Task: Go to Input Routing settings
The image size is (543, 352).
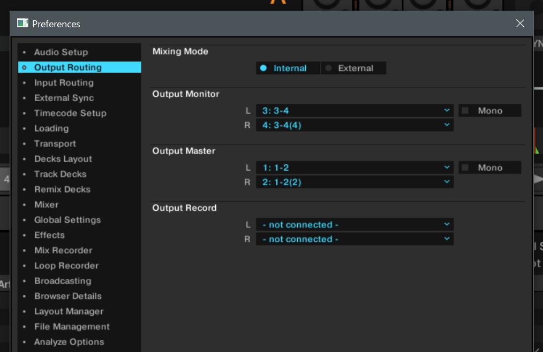Action: point(64,83)
